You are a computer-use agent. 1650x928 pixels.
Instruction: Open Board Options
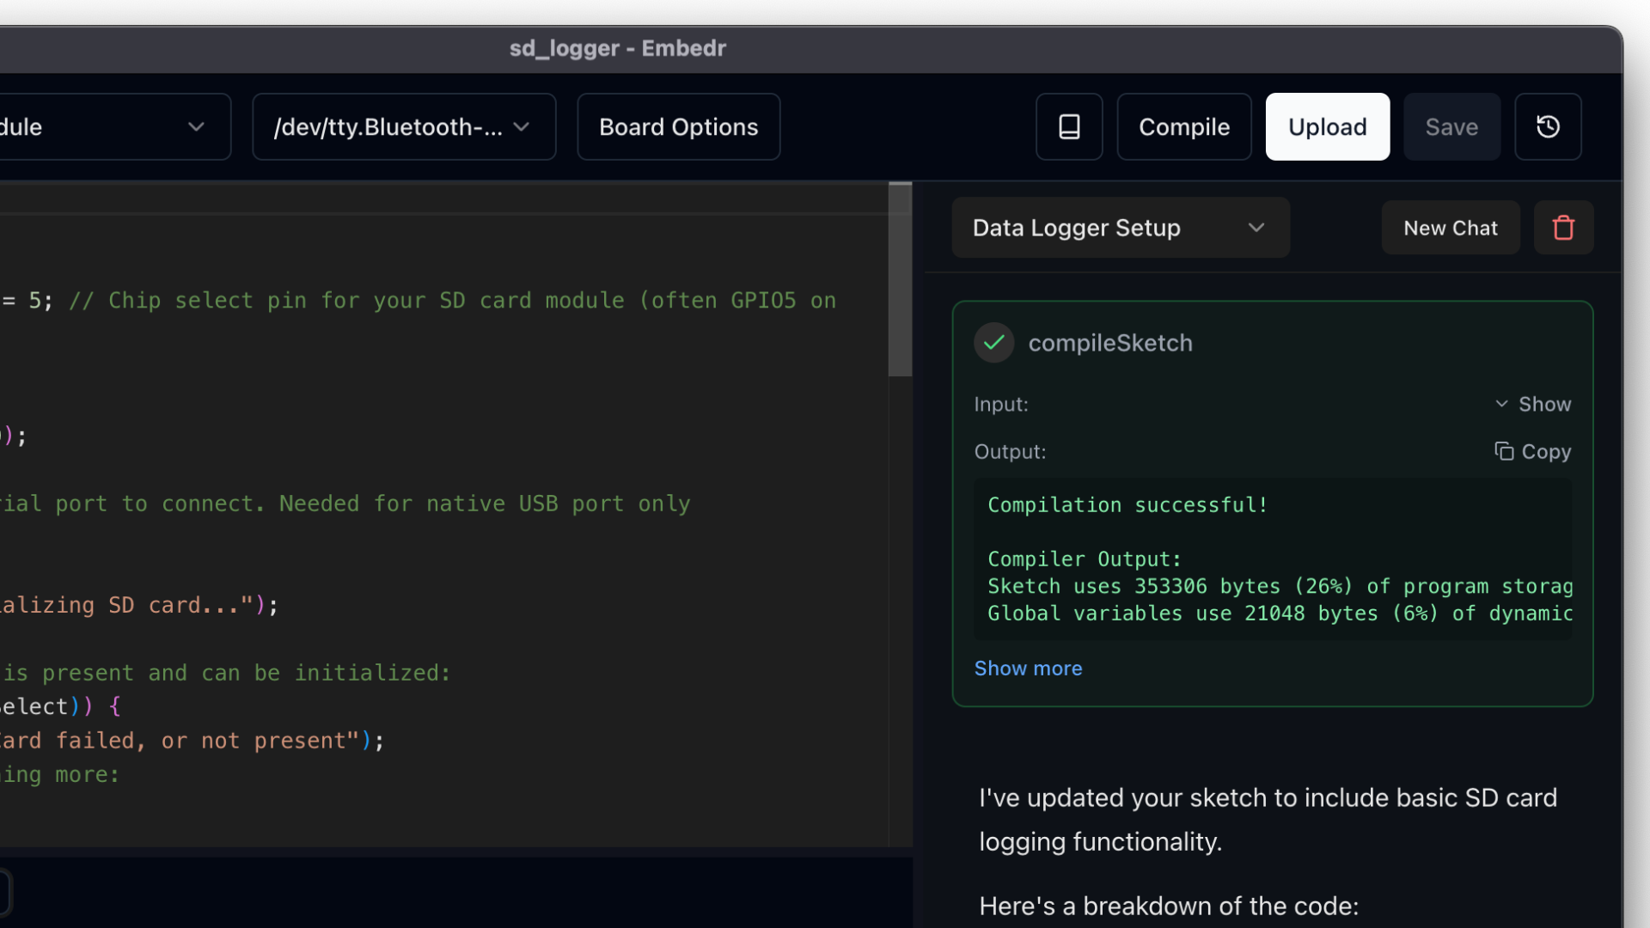679,126
